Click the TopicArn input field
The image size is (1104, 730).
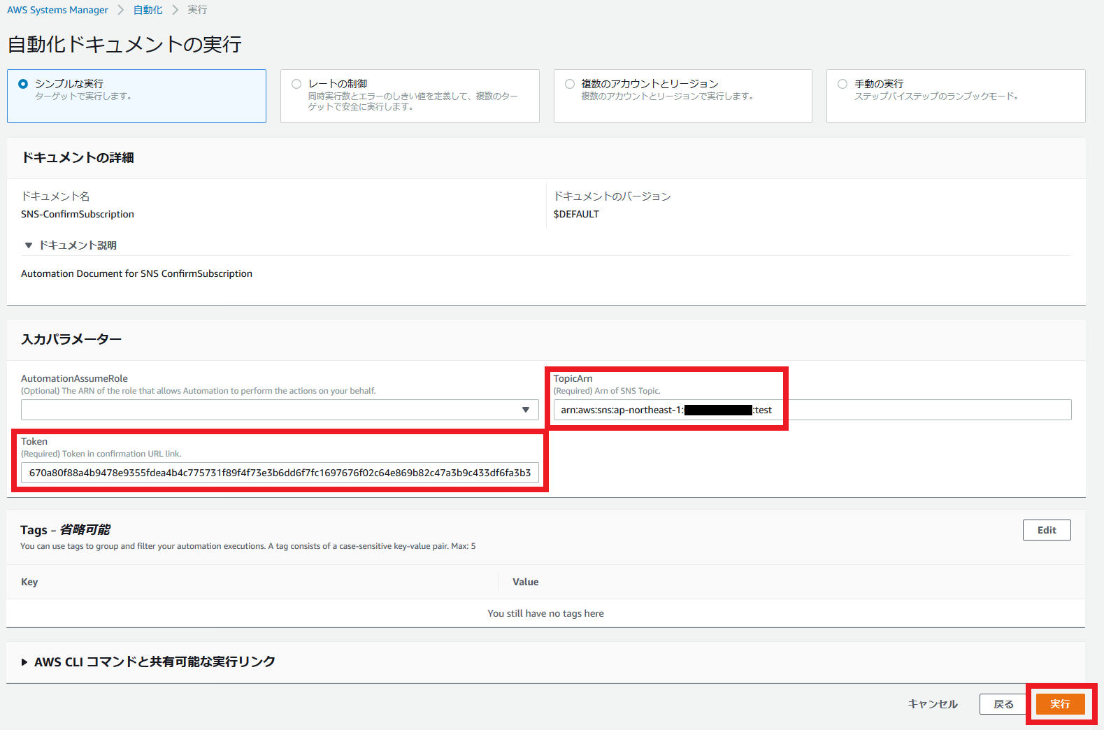(812, 410)
